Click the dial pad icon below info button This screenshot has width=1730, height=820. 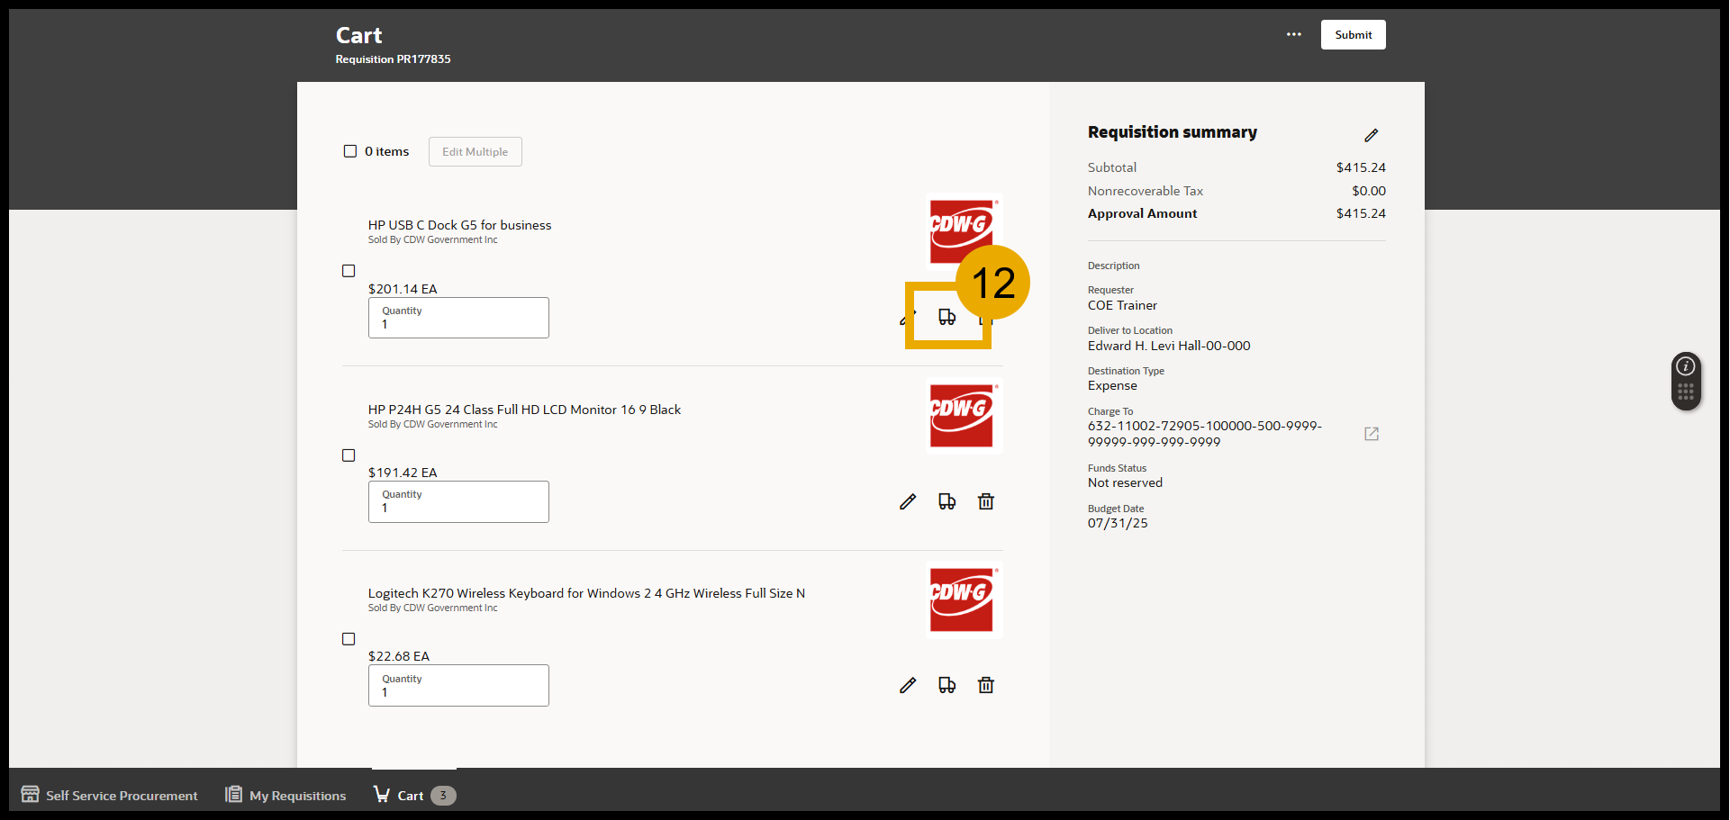[1685, 391]
